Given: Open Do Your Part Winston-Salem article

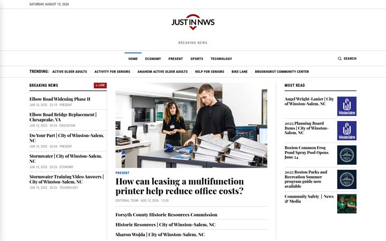Looking at the screenshot, I should 66,138.
